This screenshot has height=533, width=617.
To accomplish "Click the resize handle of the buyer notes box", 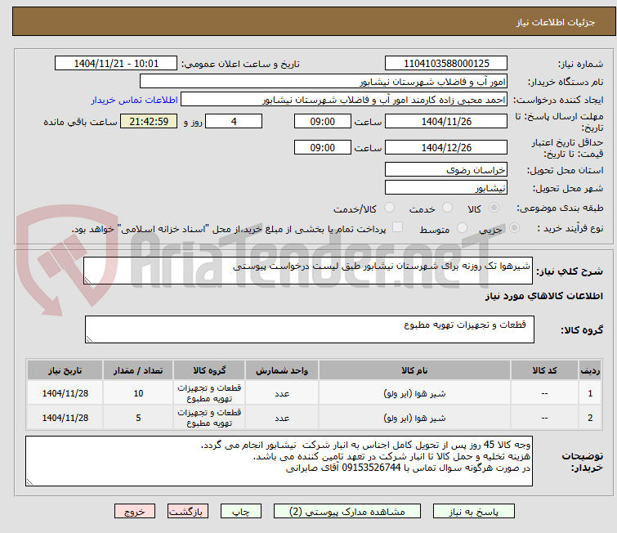I will coord(29,482).
